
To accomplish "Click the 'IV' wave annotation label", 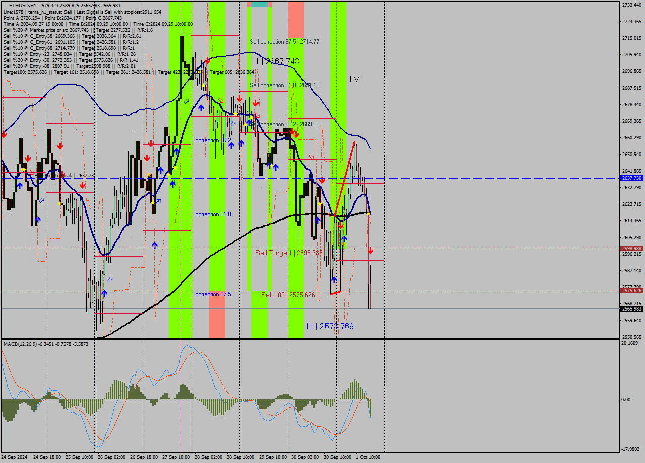I will coord(355,78).
